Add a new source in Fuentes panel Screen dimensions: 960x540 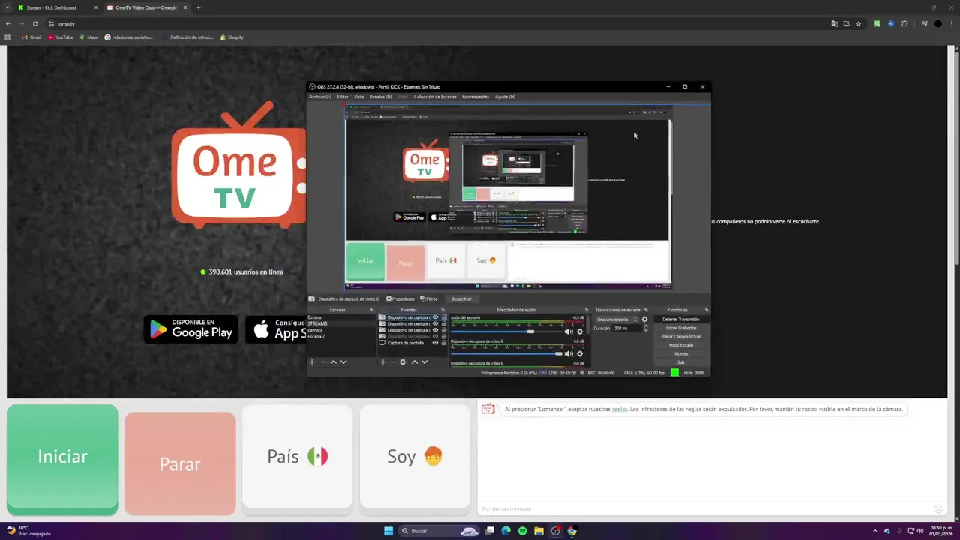(382, 361)
